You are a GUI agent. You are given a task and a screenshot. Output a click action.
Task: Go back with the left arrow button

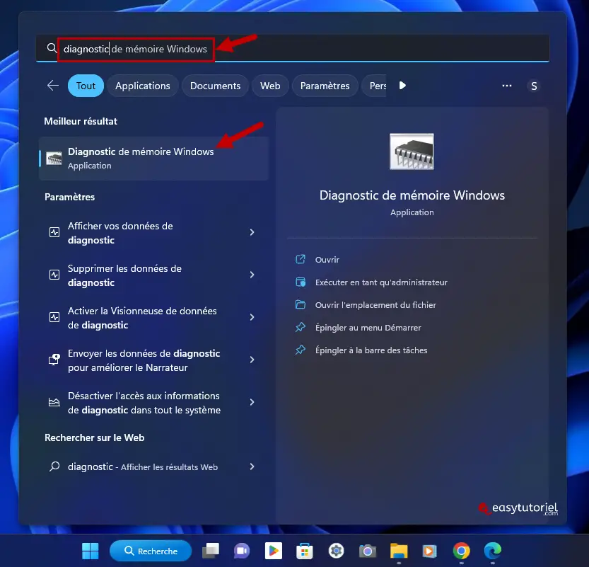coord(53,86)
